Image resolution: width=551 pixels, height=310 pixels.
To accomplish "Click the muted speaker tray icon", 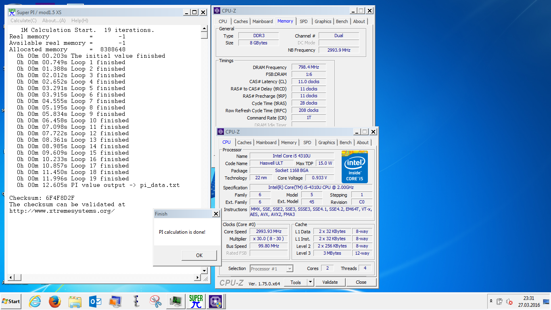I will point(509,302).
